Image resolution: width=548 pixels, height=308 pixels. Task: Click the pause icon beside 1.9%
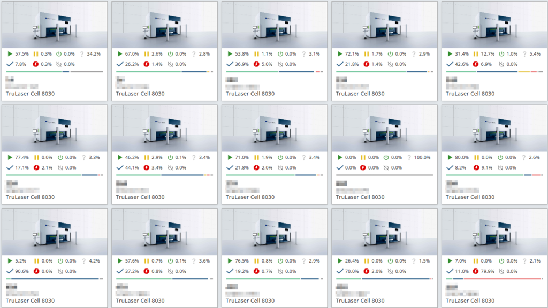[256, 158]
